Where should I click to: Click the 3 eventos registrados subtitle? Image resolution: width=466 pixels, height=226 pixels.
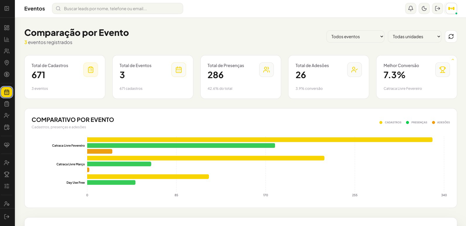48,42
